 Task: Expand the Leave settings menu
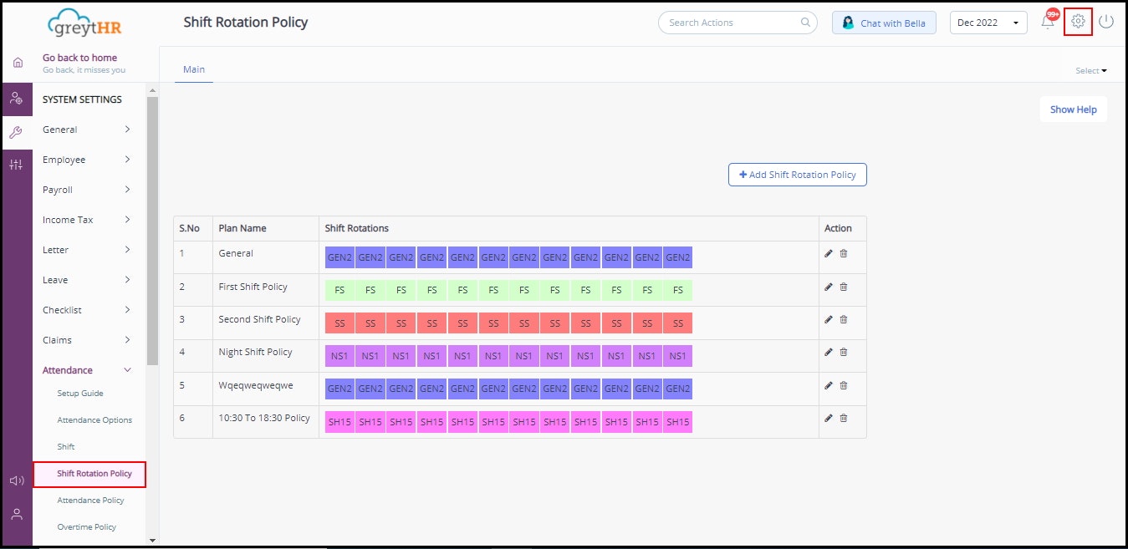point(87,280)
